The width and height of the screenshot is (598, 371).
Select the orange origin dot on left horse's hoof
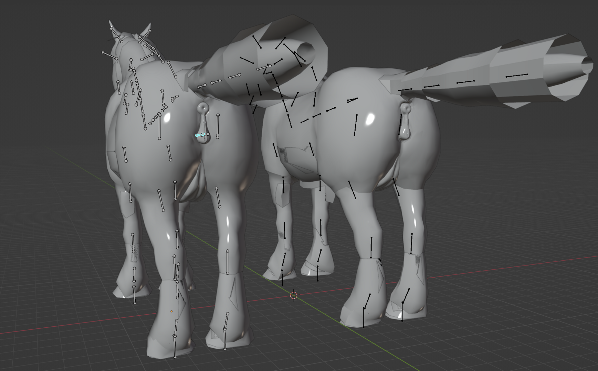pyautogui.click(x=171, y=311)
